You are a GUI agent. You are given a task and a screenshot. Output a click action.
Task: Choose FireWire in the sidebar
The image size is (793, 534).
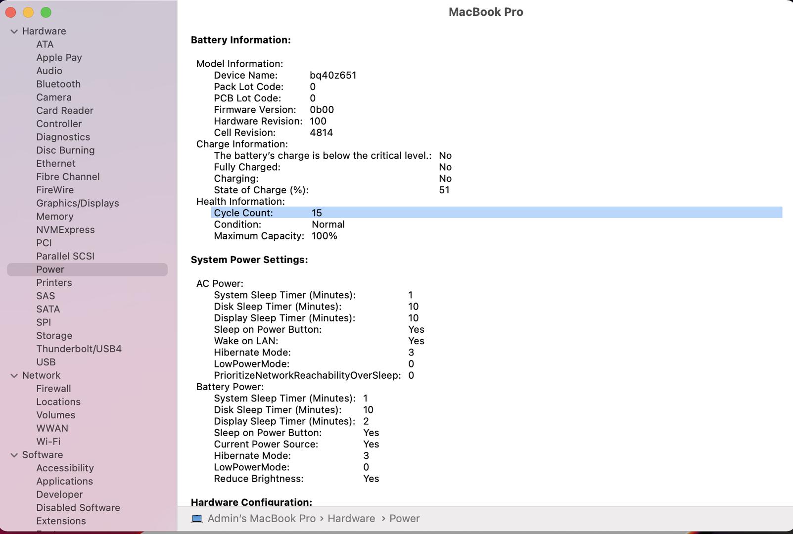(x=55, y=190)
